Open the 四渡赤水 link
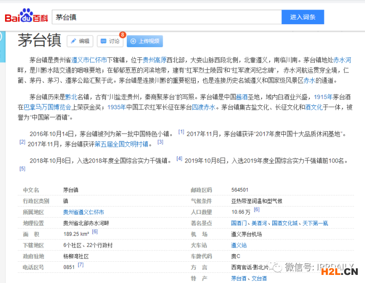This screenshot has width=365, height=283. [204, 107]
